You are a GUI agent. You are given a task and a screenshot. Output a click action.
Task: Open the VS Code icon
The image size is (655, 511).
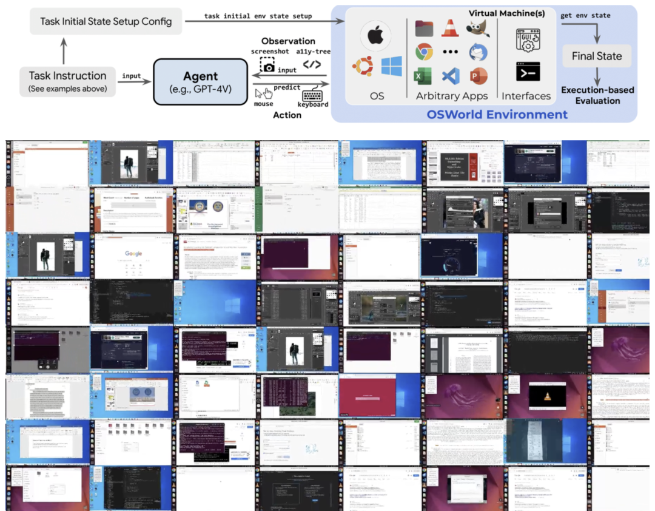click(450, 76)
